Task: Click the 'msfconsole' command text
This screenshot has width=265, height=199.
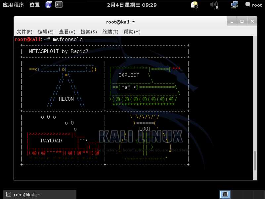Action: coord(68,39)
